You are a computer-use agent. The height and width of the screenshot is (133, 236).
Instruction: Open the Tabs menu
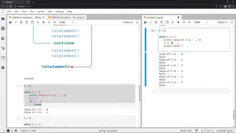pyautogui.click(x=50, y=11)
